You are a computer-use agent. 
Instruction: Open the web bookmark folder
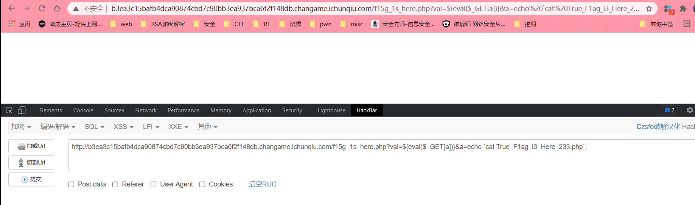pyautogui.click(x=121, y=24)
